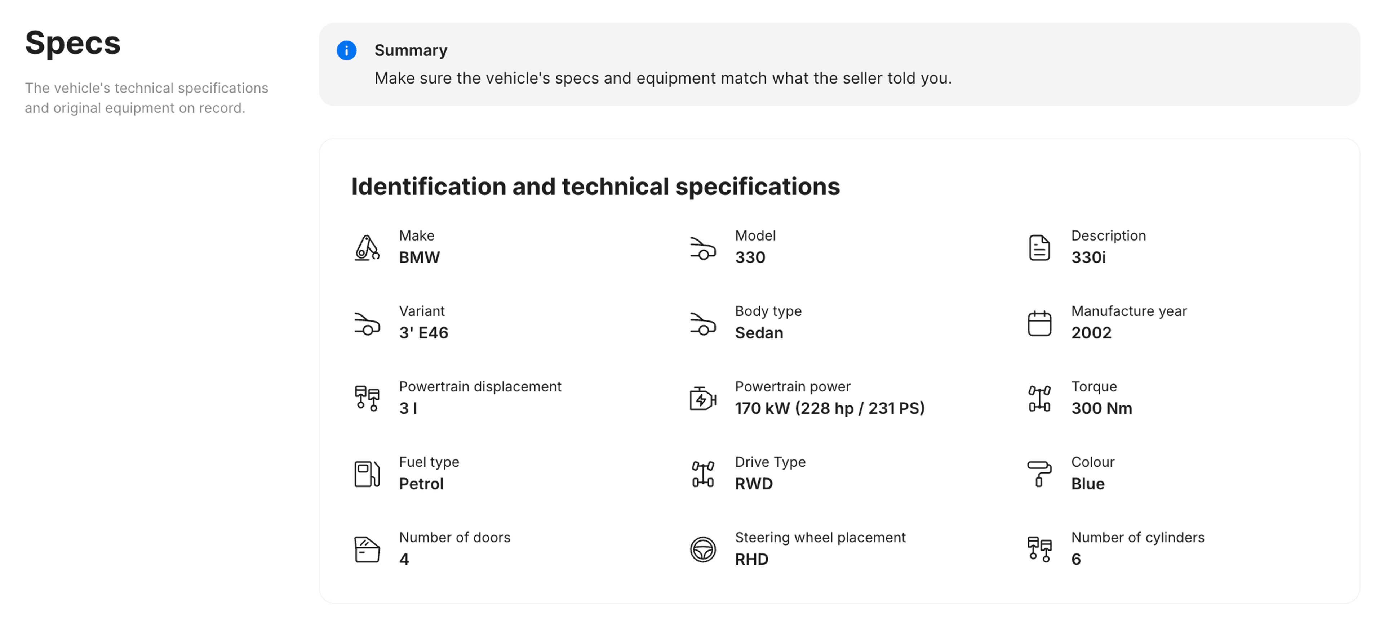Click the car icon beside Body type
The height and width of the screenshot is (628, 1384).
[703, 324]
